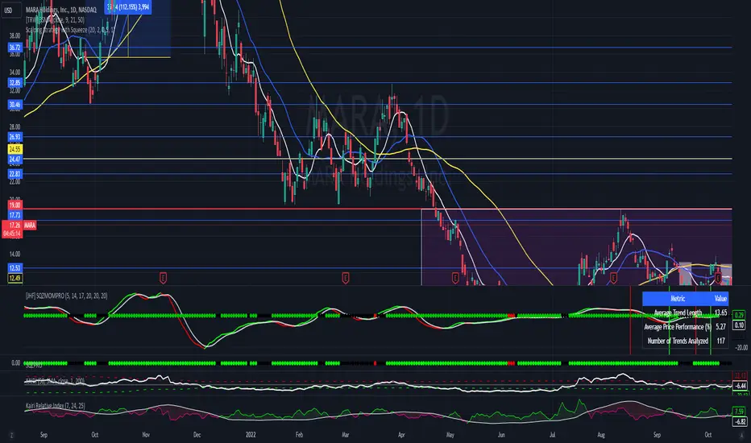
Task: Click the Value table header
Action: tap(720, 299)
